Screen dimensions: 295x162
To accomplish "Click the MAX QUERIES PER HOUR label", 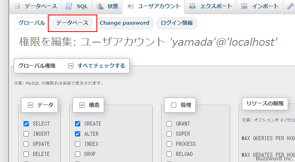I will click(x=268, y=139).
